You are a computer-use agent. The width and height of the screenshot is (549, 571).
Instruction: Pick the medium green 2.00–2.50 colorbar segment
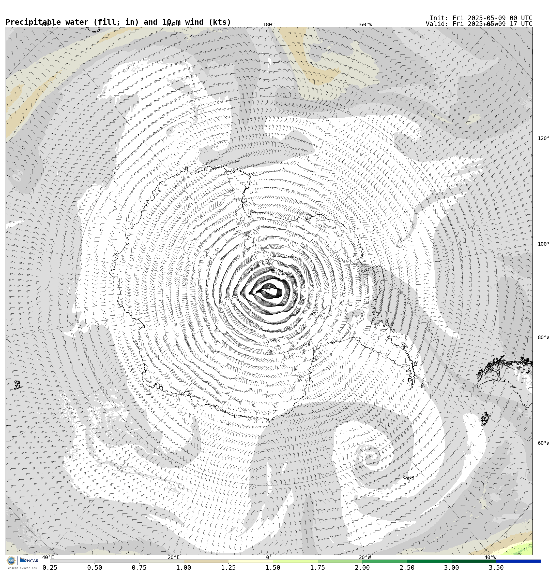[385, 561]
